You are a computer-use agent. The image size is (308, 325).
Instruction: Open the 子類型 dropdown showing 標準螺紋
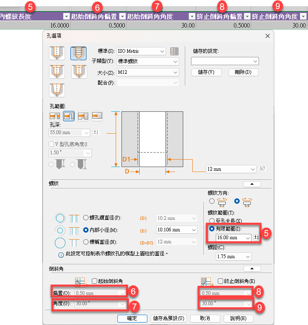coord(147,61)
